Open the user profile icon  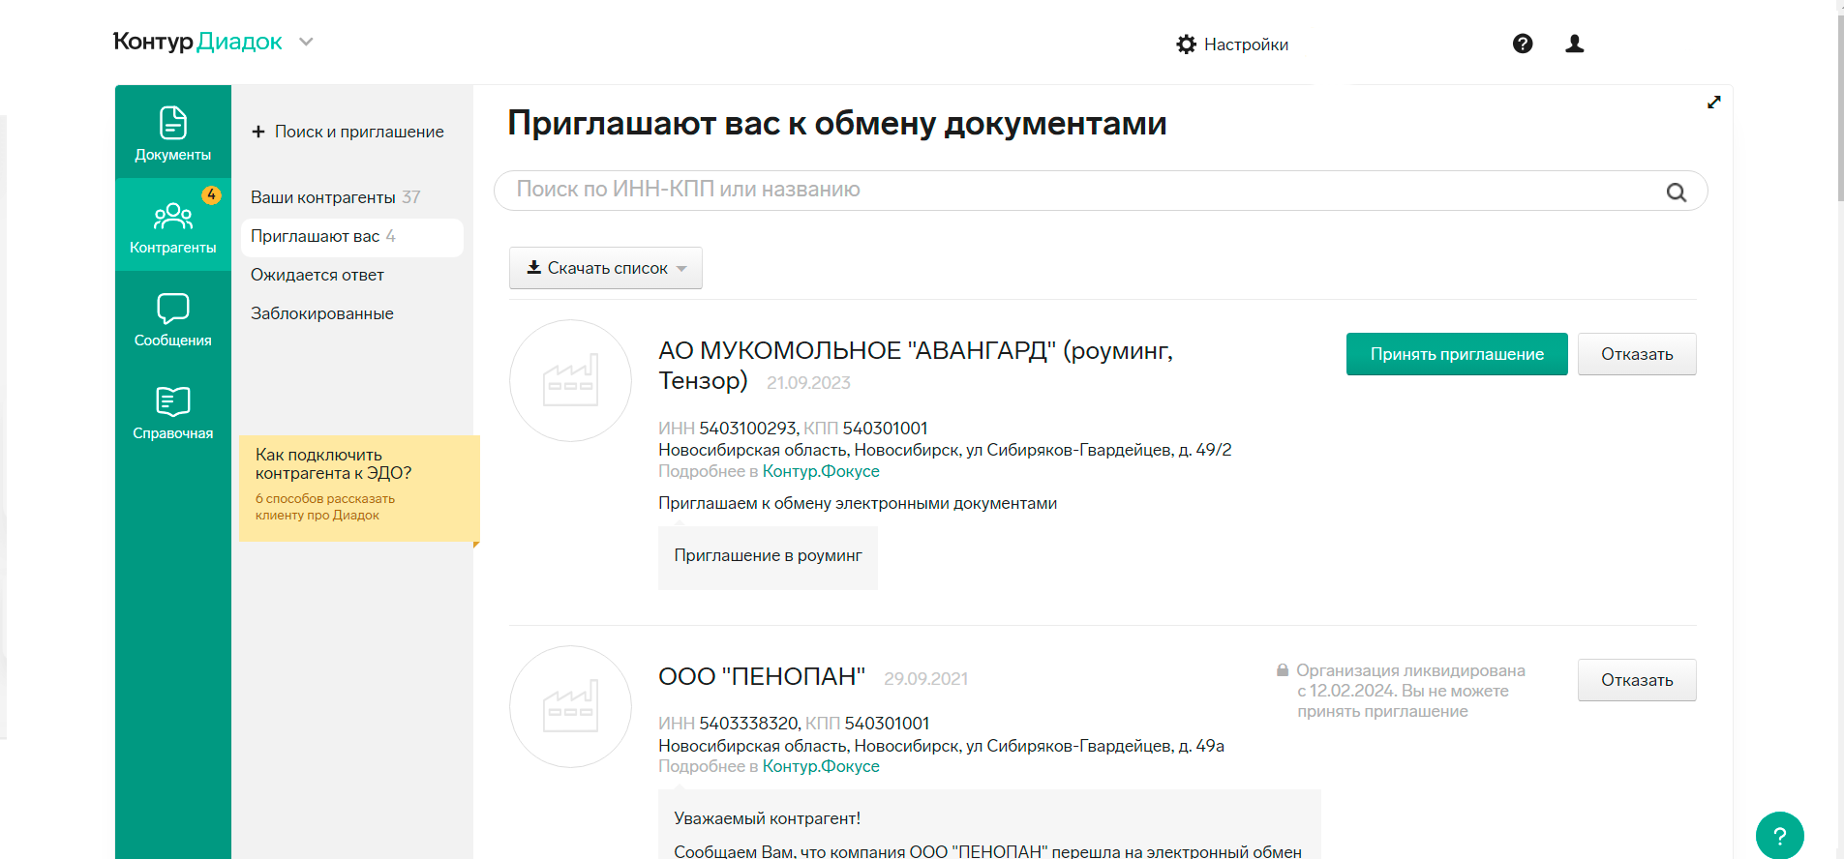pos(1574,44)
